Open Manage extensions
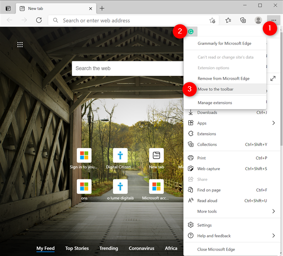Screen dimensions: 283x256 (x=225, y=103)
